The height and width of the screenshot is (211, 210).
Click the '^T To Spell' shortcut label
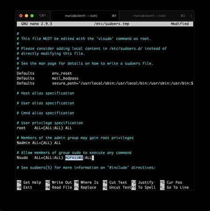(144, 188)
